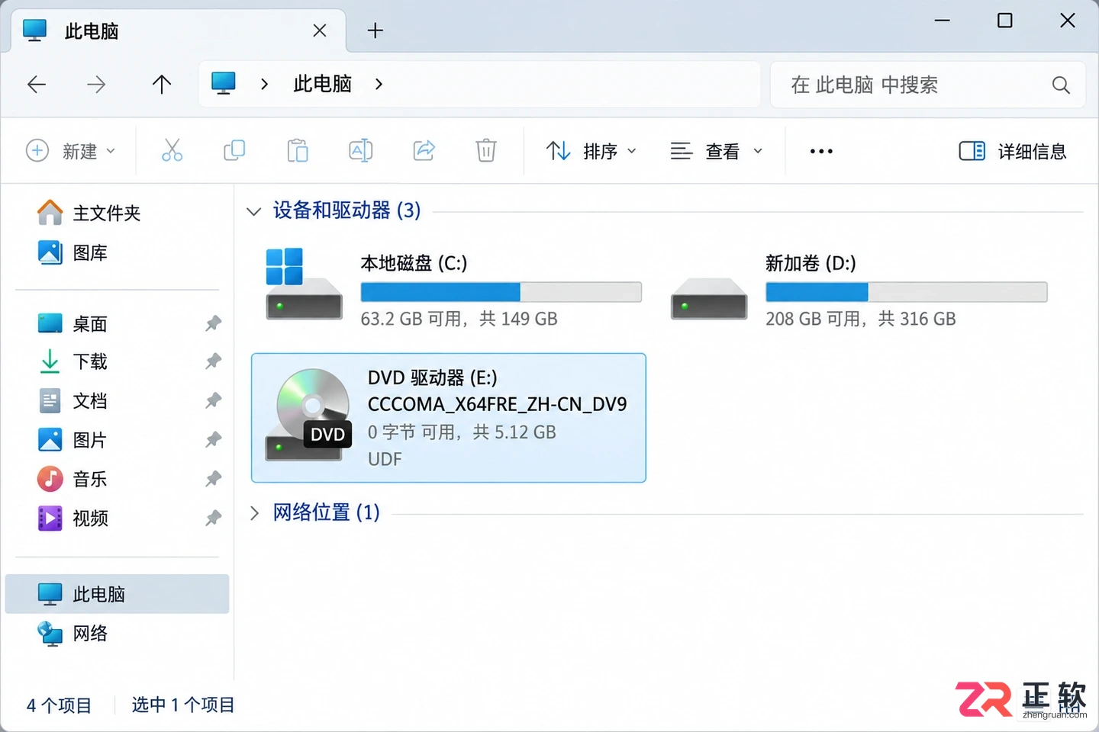Open the three-dots more options menu

click(x=821, y=151)
